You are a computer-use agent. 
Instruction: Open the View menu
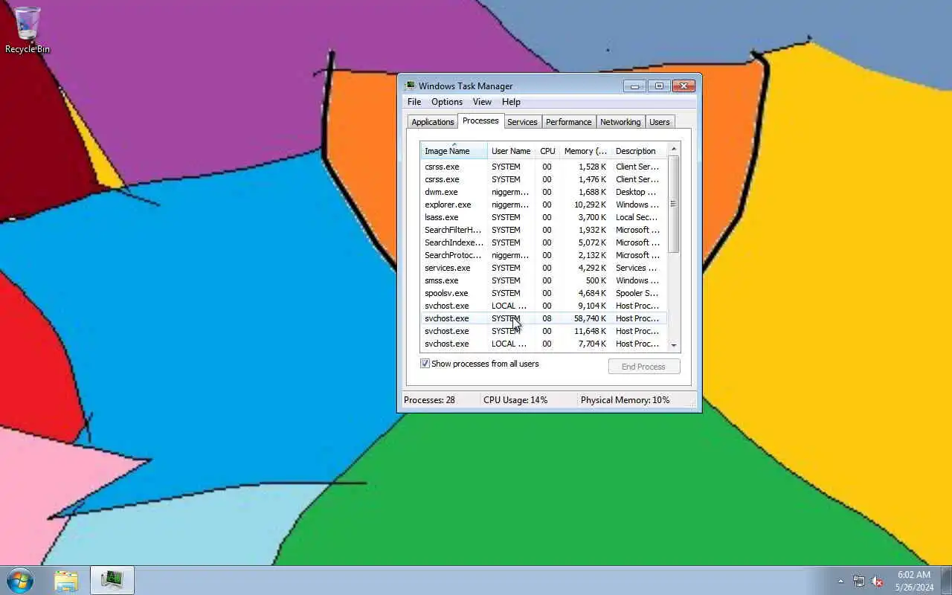click(482, 102)
